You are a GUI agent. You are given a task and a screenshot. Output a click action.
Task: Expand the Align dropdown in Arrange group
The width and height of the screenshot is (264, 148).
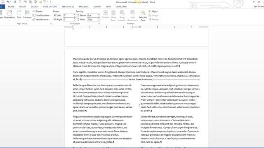coord(153,12)
